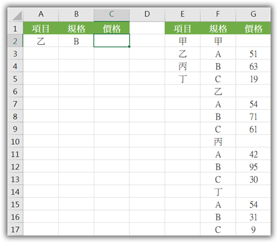Click cell G7 with value 54

click(x=254, y=104)
